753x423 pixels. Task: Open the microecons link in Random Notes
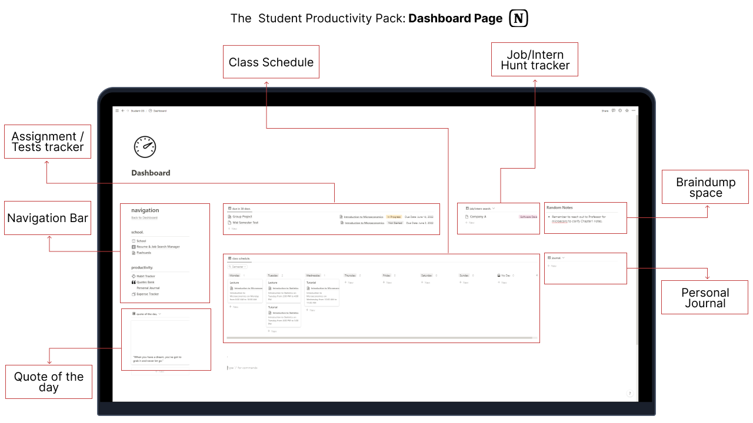558,221
